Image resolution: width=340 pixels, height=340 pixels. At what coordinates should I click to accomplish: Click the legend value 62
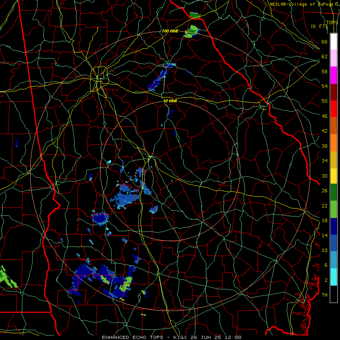click(325, 57)
